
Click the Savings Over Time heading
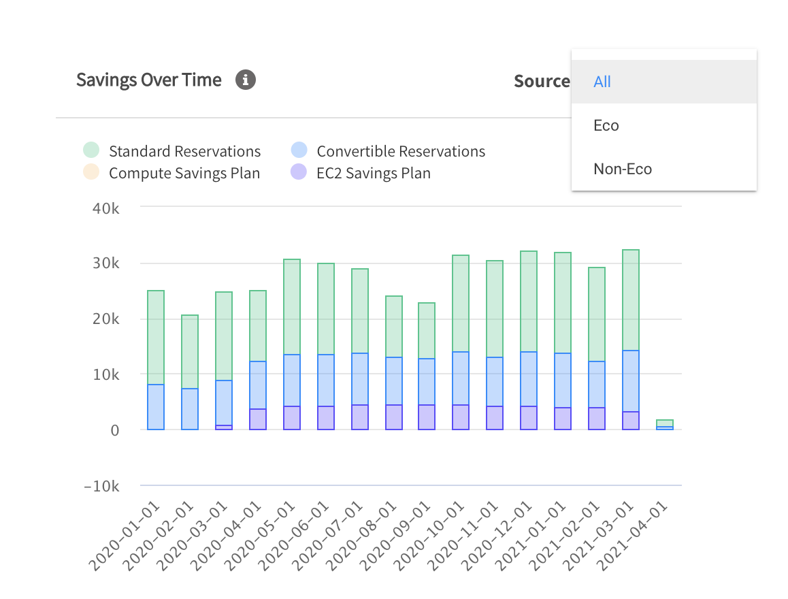click(x=149, y=80)
